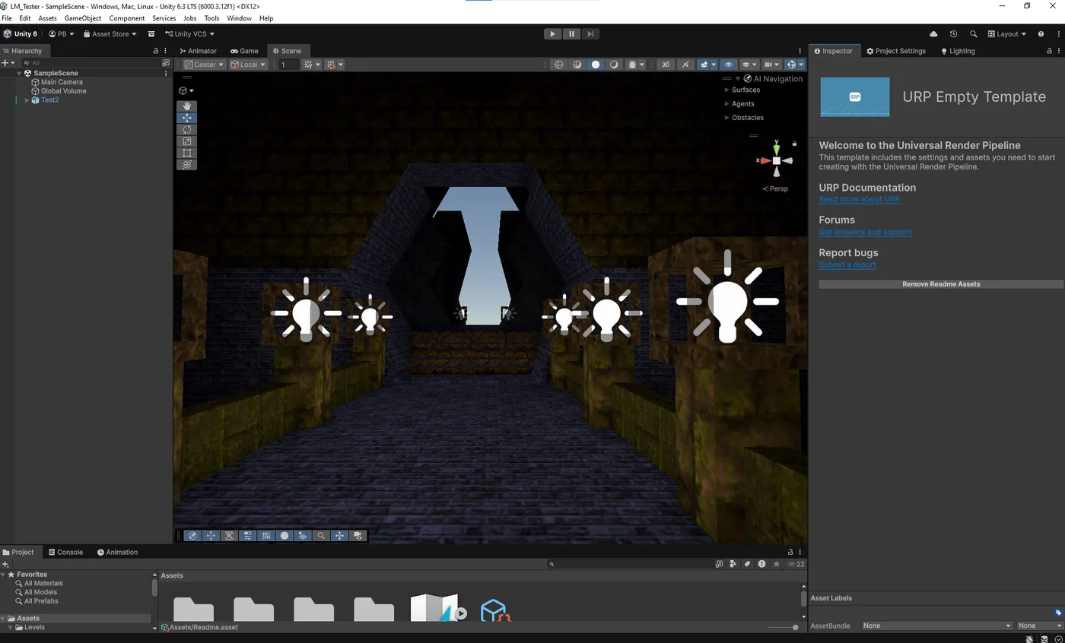Click the Play button

click(x=552, y=34)
